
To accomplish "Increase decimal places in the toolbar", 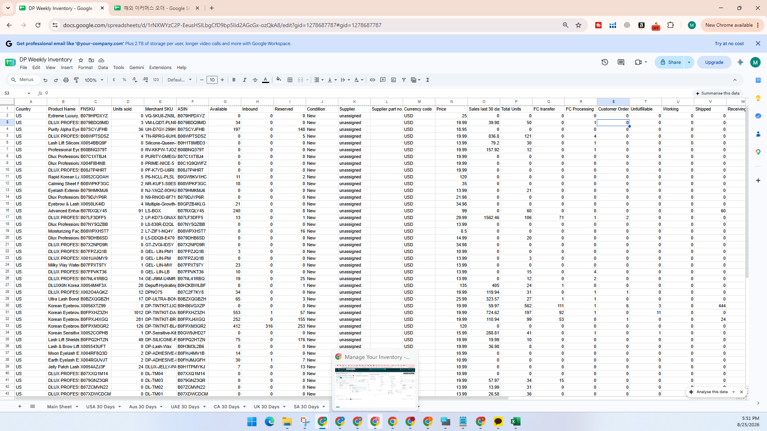I will [x=145, y=80].
